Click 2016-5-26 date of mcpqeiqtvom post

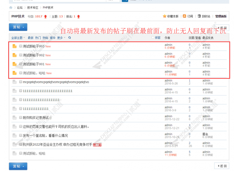coord(171,84)
